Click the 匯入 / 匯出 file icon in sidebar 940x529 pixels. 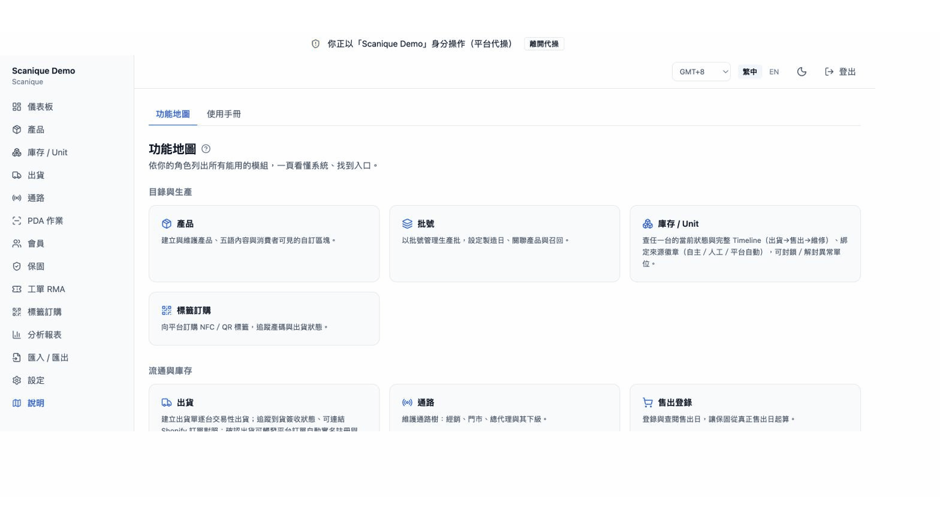(16, 358)
